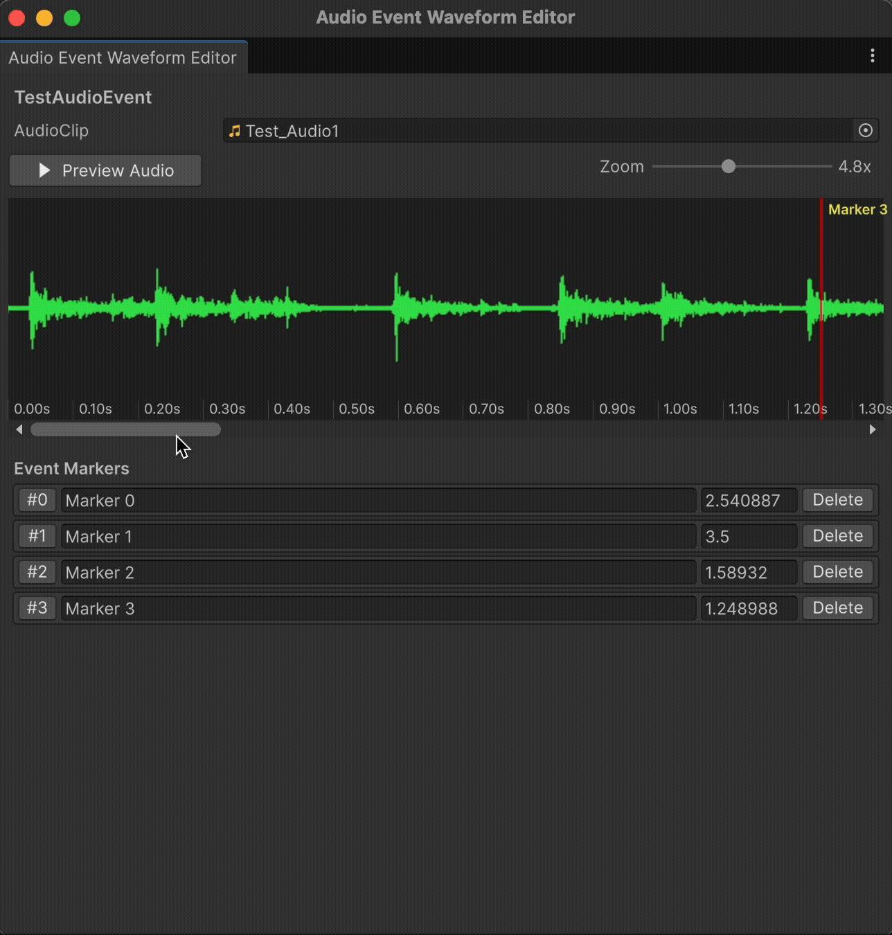Click the Event Markers heading
This screenshot has height=935, width=892.
pos(71,468)
